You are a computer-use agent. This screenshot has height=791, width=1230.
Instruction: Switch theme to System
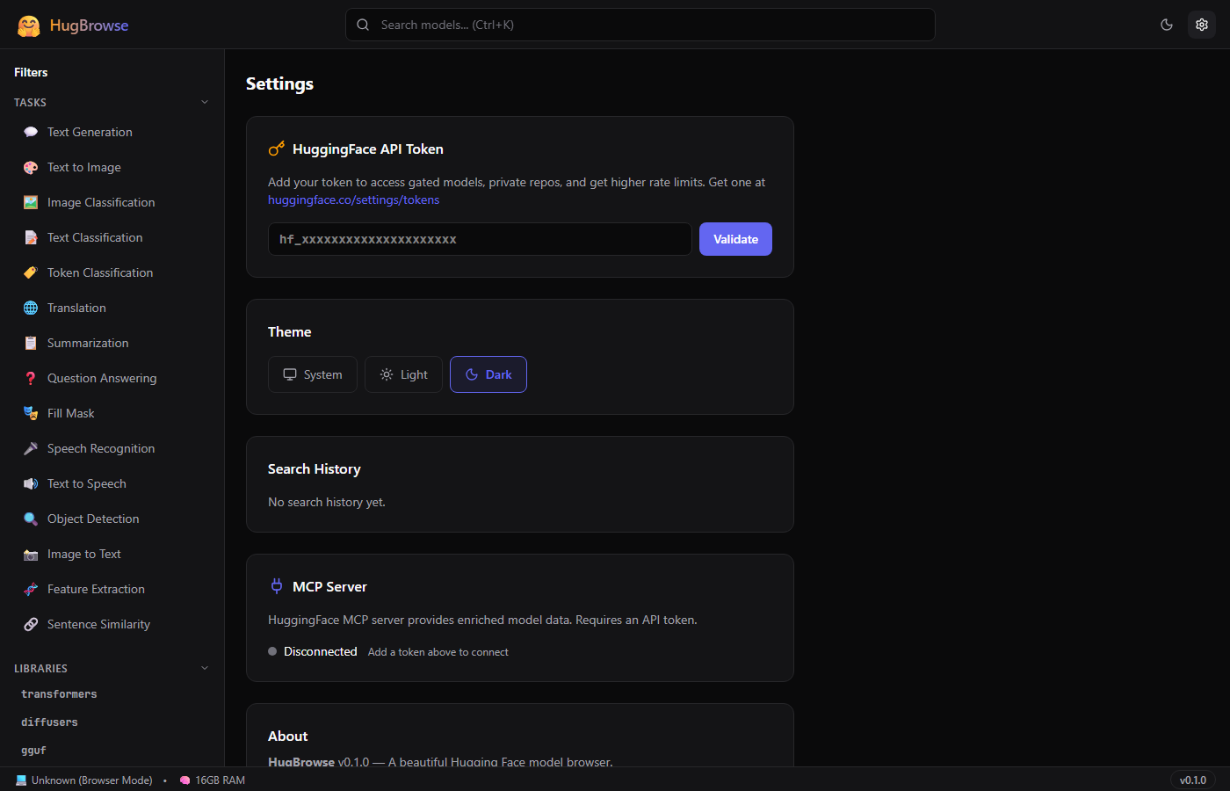pyautogui.click(x=313, y=374)
